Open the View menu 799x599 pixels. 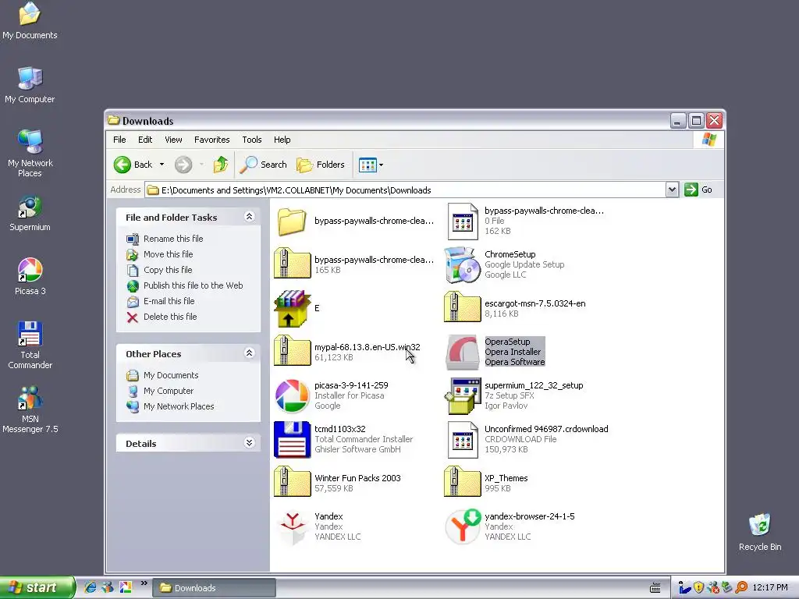coord(173,140)
